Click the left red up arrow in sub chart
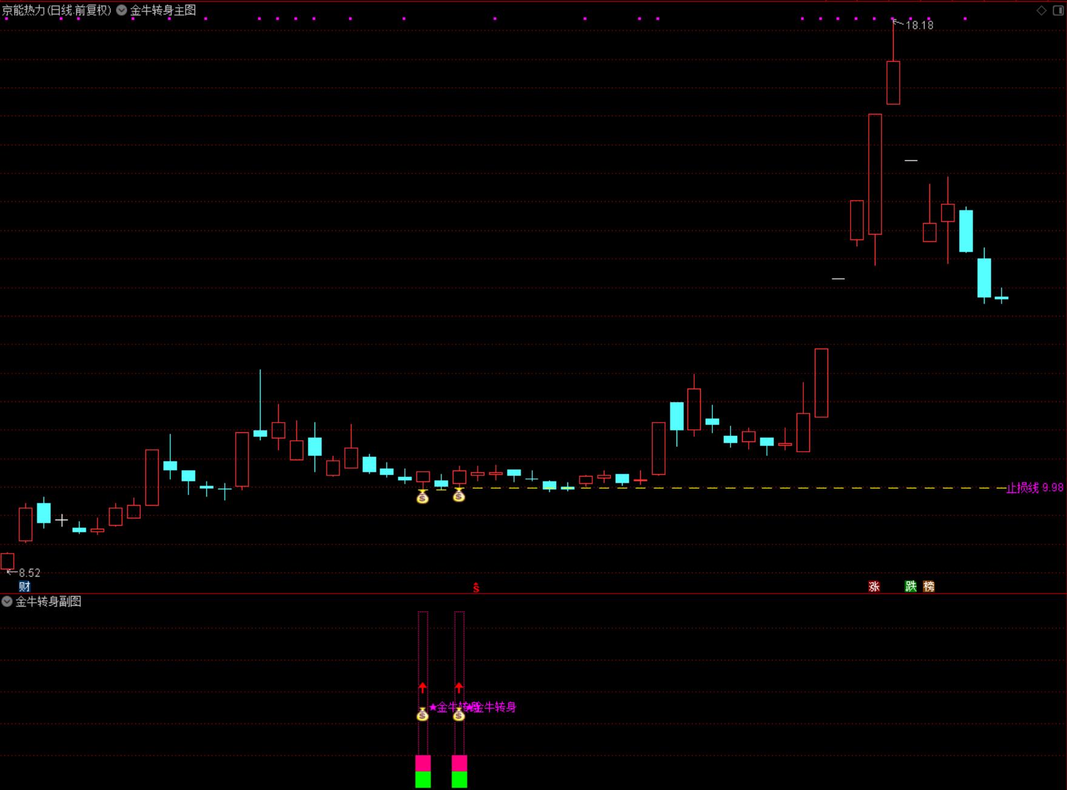1067x790 pixels. [423, 688]
